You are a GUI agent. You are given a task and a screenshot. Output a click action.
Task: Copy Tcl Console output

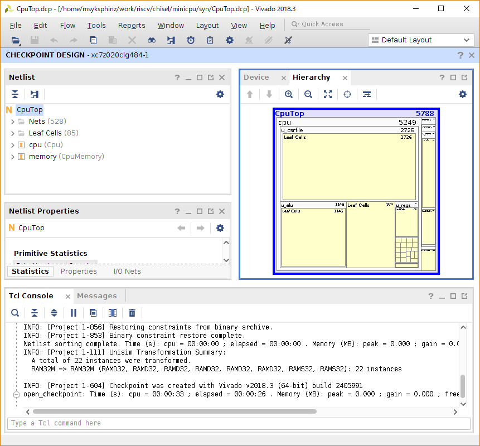93,313
